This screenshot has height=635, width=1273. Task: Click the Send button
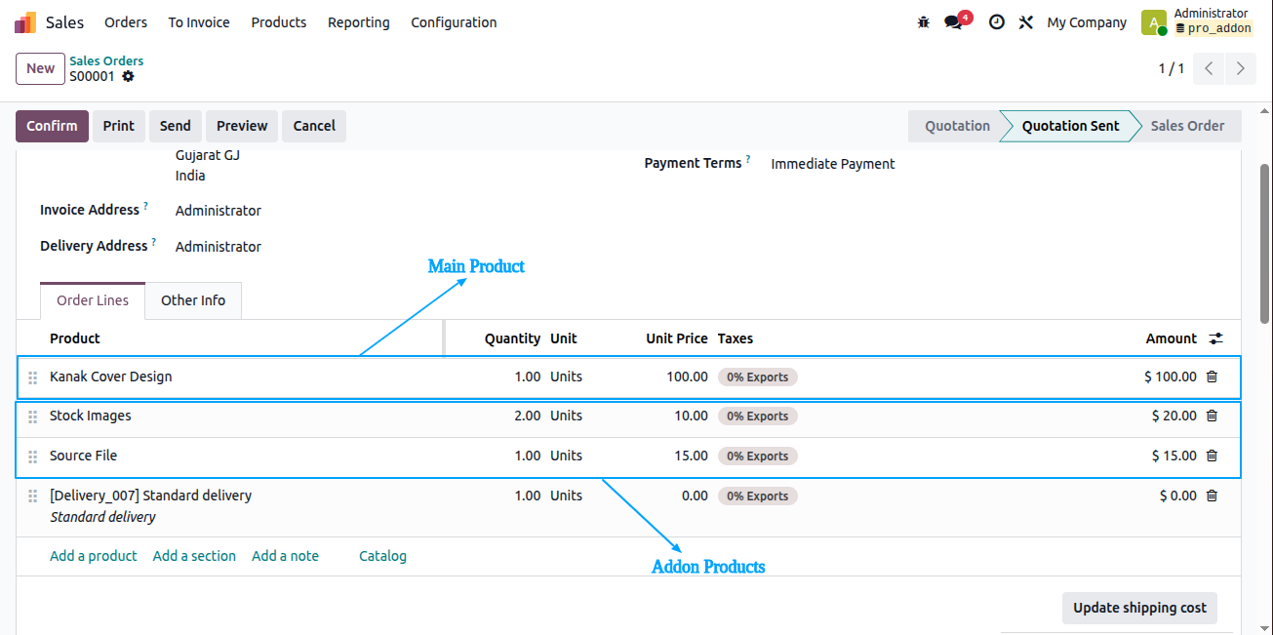pyautogui.click(x=176, y=126)
